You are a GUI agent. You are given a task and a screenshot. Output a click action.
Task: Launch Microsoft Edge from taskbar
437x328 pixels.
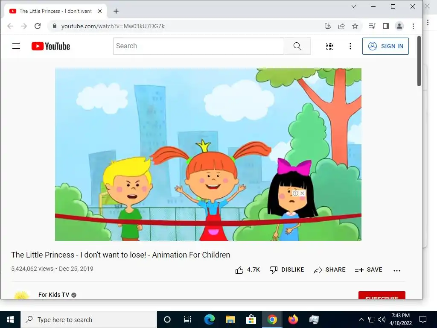tap(209, 319)
